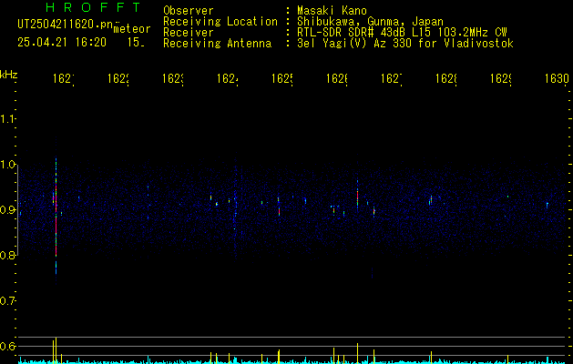
Task: Click the "meteor" label under the file name
Action: click(131, 29)
